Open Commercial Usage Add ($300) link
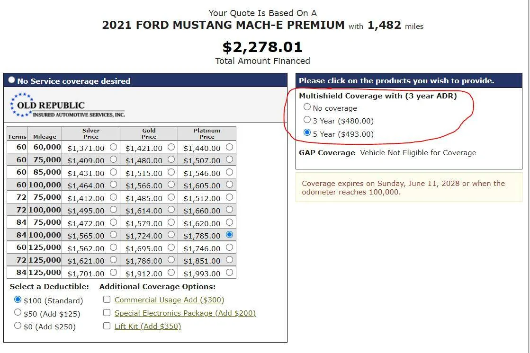 tap(170, 300)
